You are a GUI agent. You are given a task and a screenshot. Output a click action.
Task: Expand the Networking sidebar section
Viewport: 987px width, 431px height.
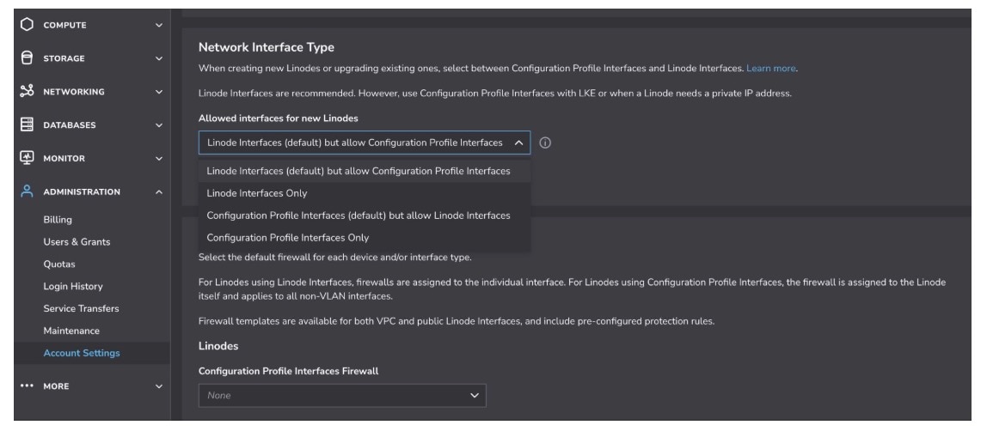[158, 92]
